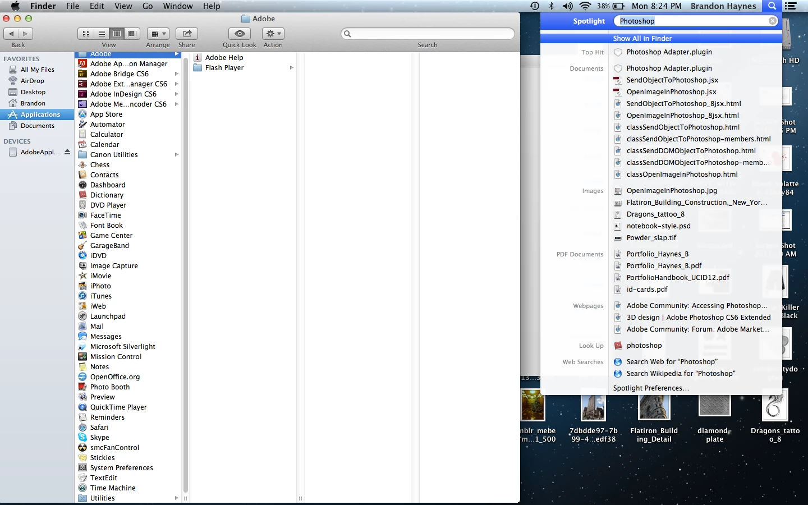Open the Window menu
The width and height of the screenshot is (808, 505).
[x=178, y=6]
